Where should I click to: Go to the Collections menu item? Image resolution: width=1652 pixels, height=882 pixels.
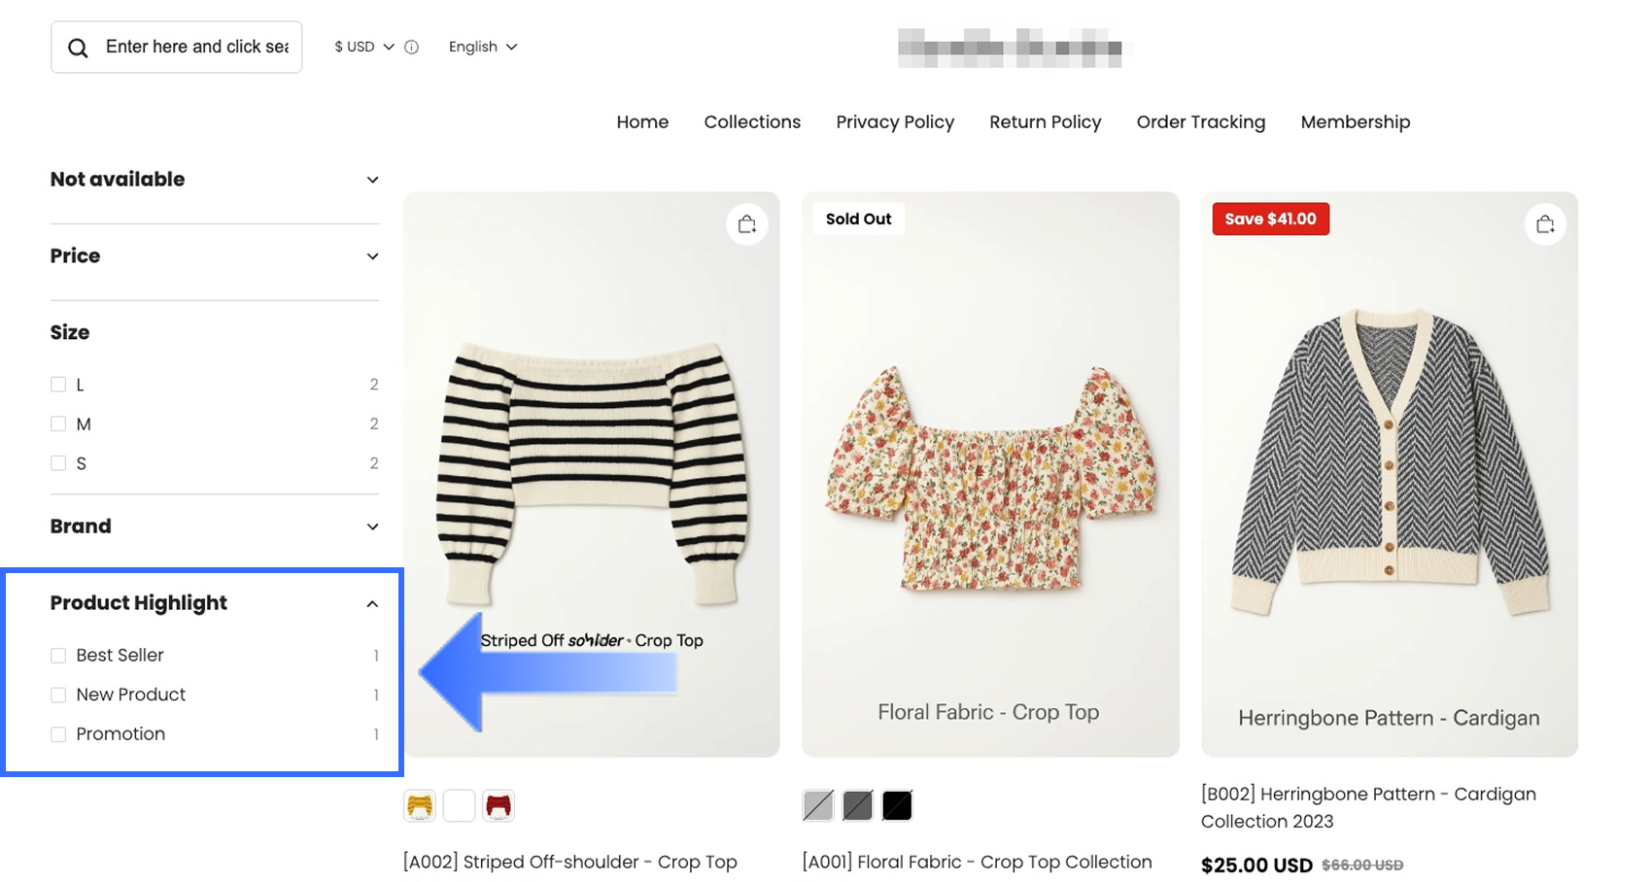[x=752, y=121]
